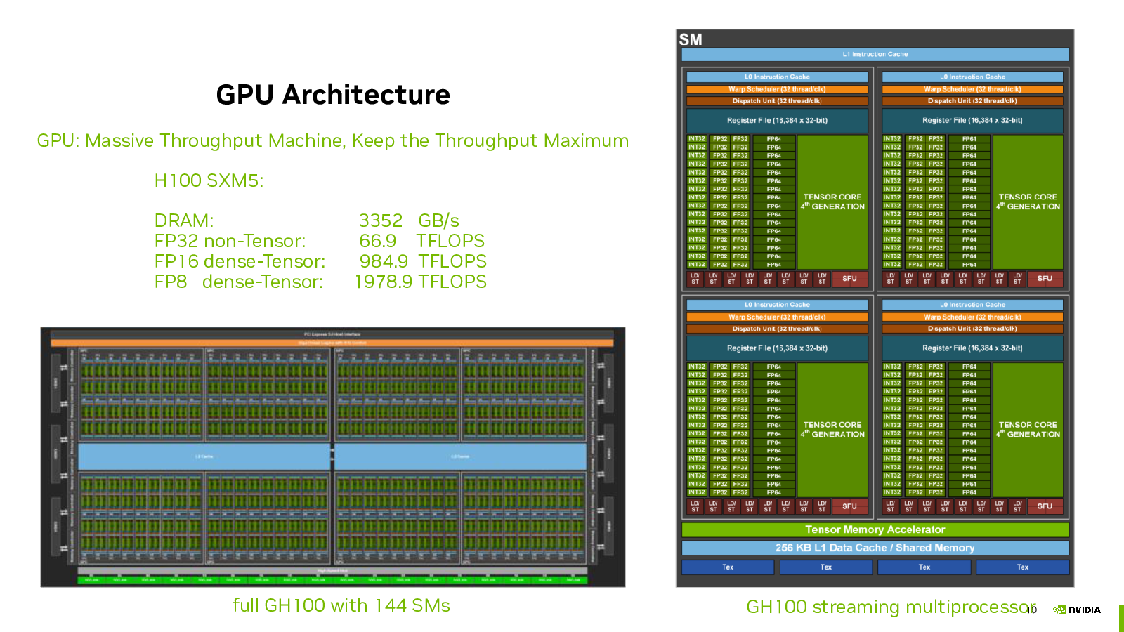This screenshot has height=632, width=1124.
Task: Click top-right quadrant L0 Instruction Cache
Action: [973, 77]
